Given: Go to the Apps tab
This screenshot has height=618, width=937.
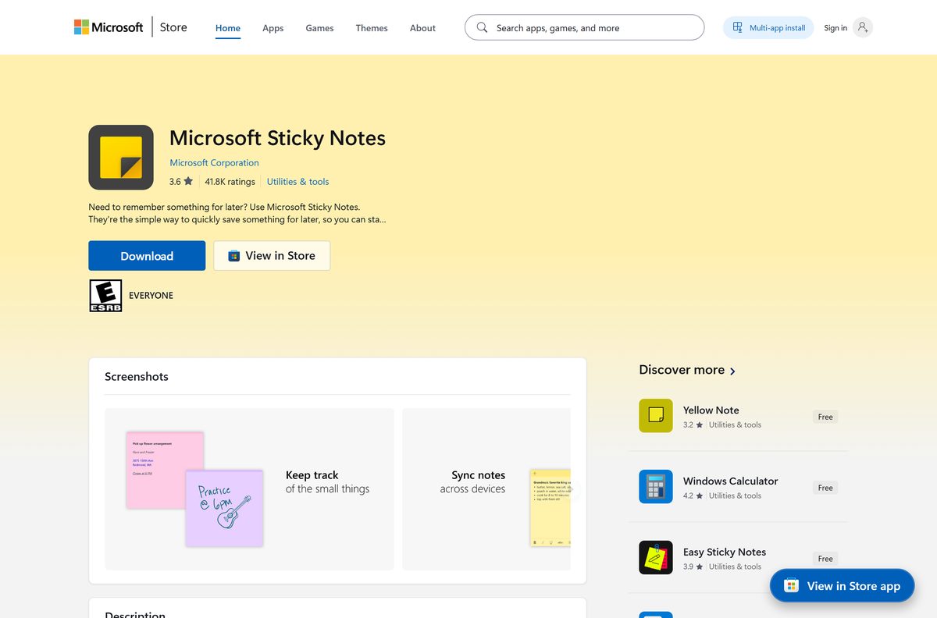Looking at the screenshot, I should (x=273, y=28).
